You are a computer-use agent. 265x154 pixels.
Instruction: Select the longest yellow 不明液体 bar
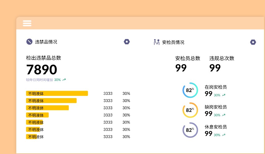click(x=57, y=94)
